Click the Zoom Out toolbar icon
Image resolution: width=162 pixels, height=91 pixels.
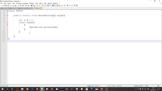pyautogui.click(x=39, y=6)
